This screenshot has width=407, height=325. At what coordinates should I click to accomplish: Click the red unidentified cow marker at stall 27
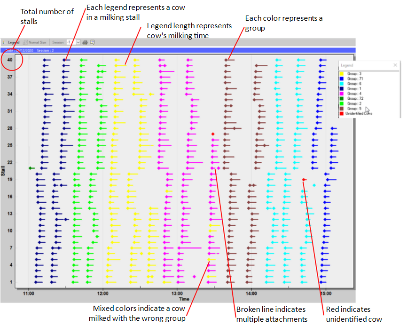pos(213,134)
